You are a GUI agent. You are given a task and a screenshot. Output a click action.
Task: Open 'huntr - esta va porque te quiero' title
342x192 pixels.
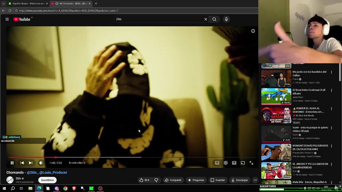(310, 129)
